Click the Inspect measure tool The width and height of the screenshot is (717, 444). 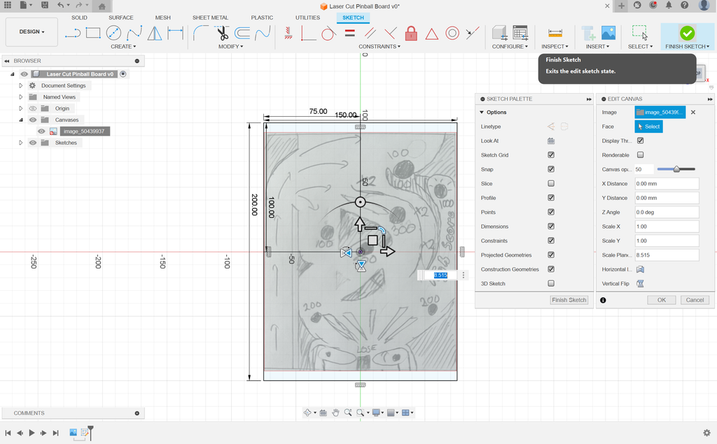[x=555, y=34]
